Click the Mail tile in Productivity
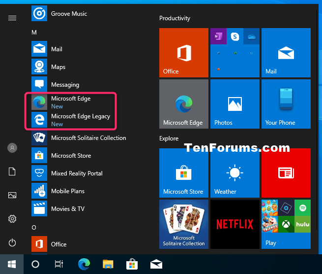The width and height of the screenshot is (322, 274). point(286,53)
